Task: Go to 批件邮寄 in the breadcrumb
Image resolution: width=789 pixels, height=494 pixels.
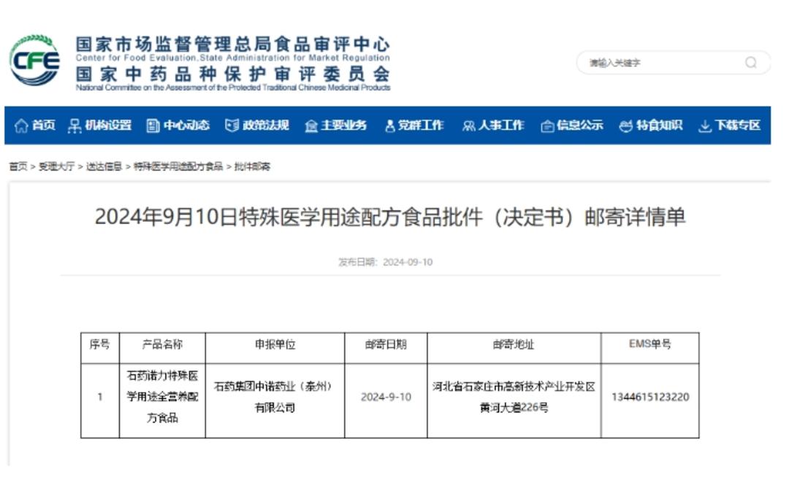Action: [252, 166]
